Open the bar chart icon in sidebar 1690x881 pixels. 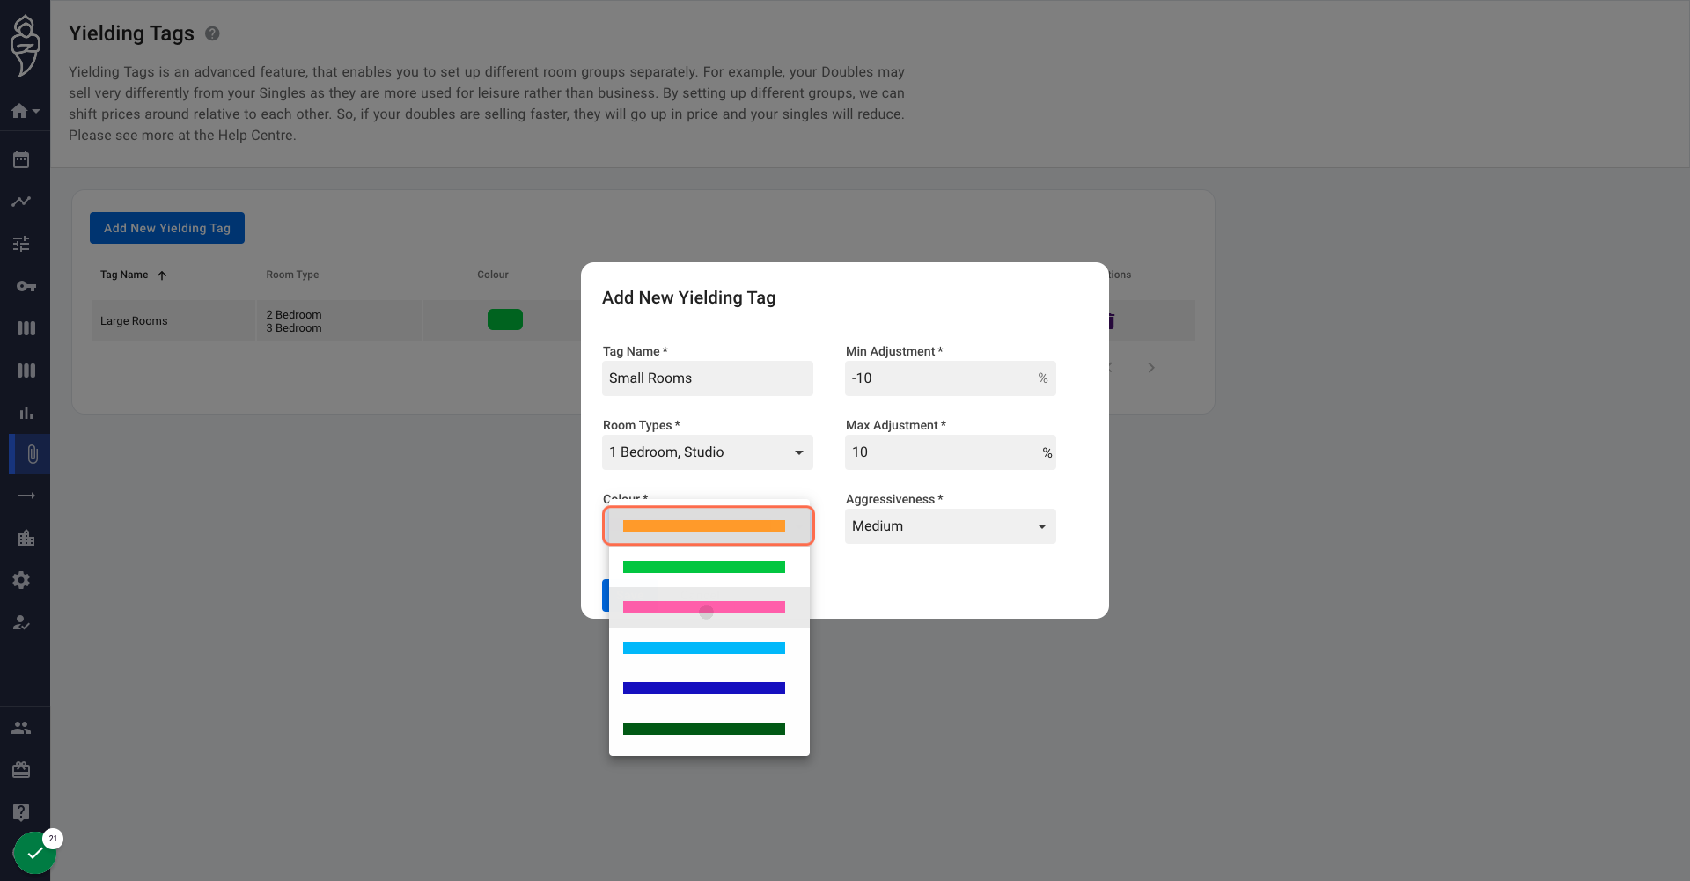coord(26,413)
